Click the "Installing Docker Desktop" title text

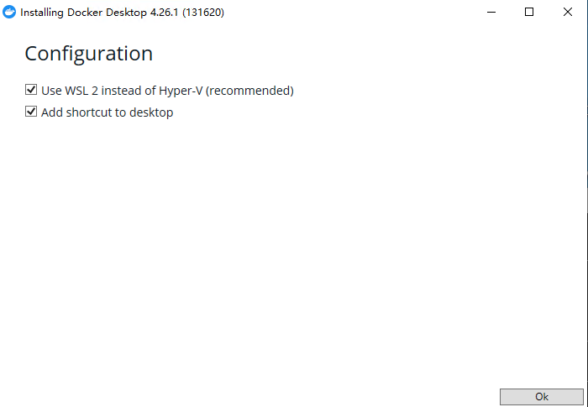84,13
